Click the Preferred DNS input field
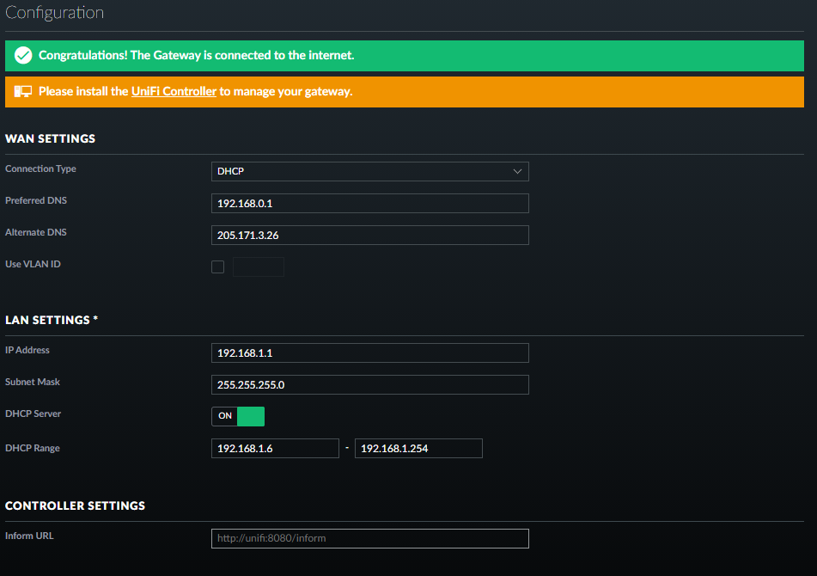817x576 pixels. (x=369, y=203)
